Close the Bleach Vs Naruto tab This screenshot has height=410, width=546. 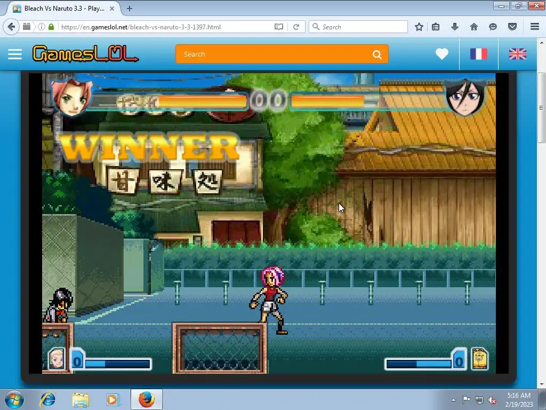click(x=112, y=9)
